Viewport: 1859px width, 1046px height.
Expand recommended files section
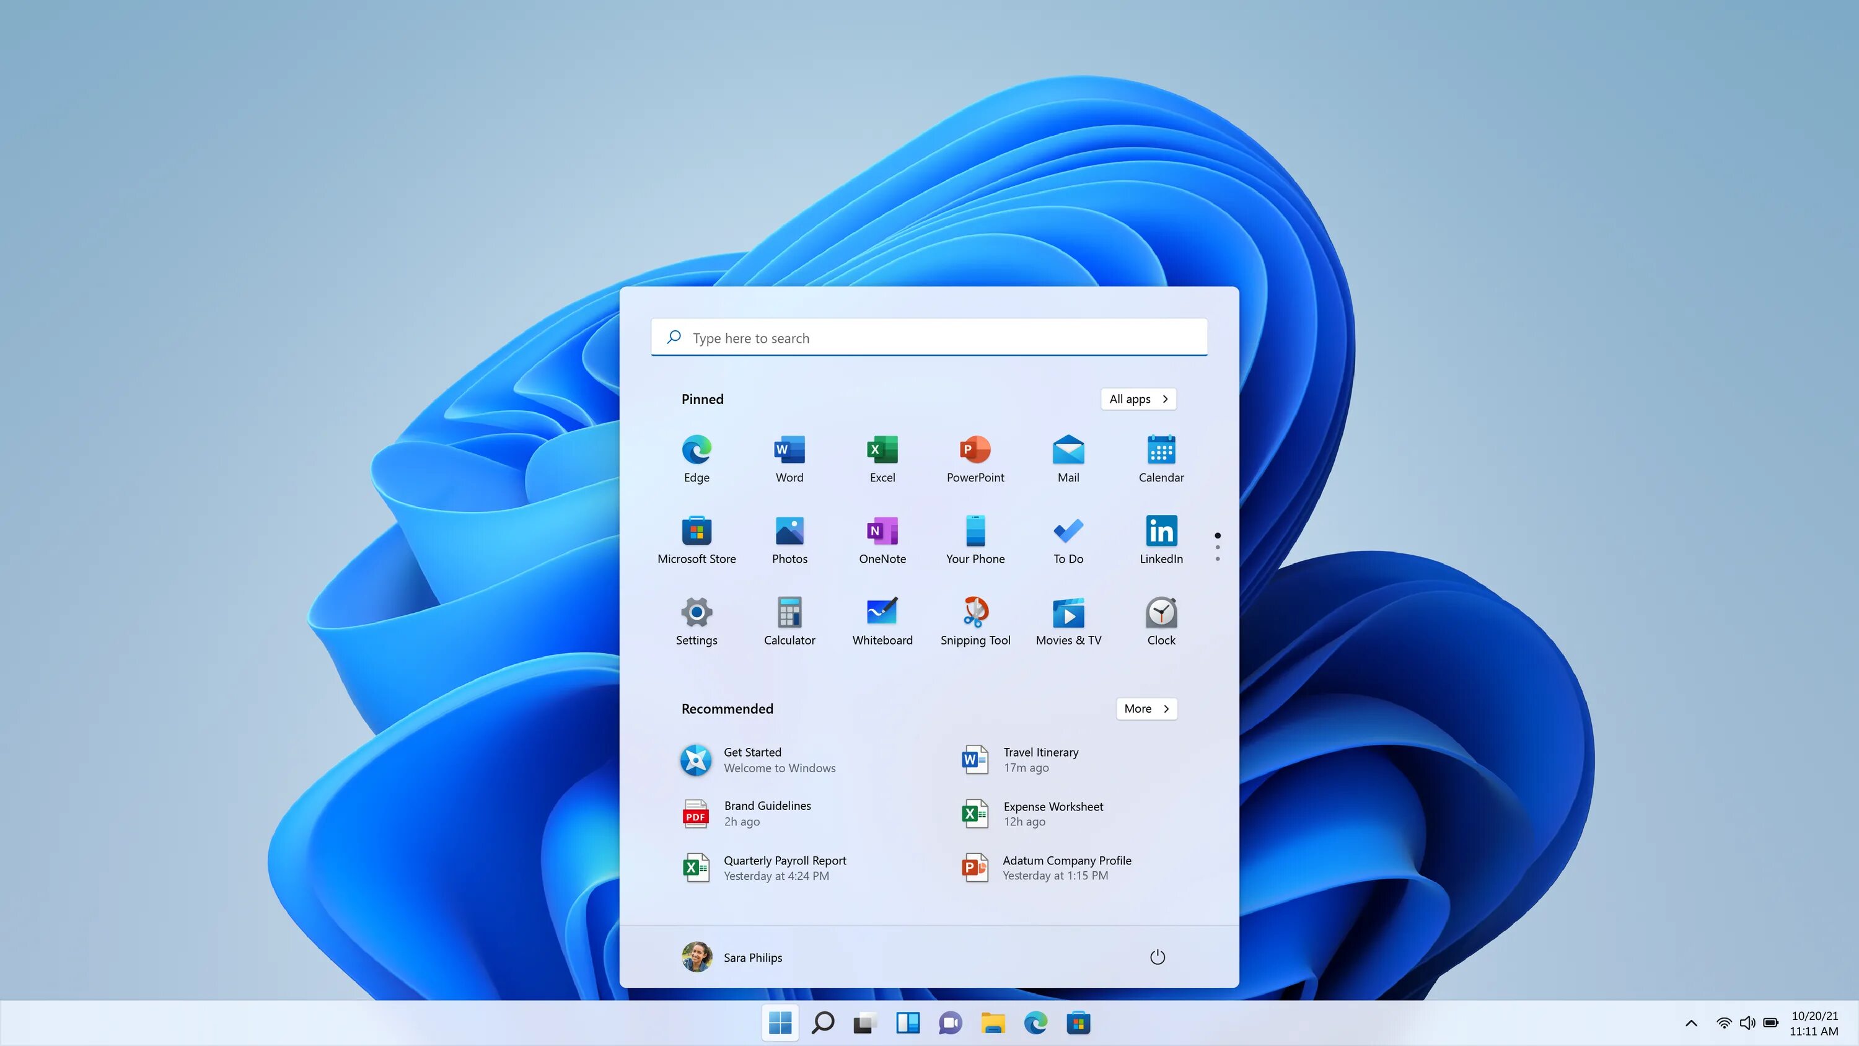click(1144, 708)
